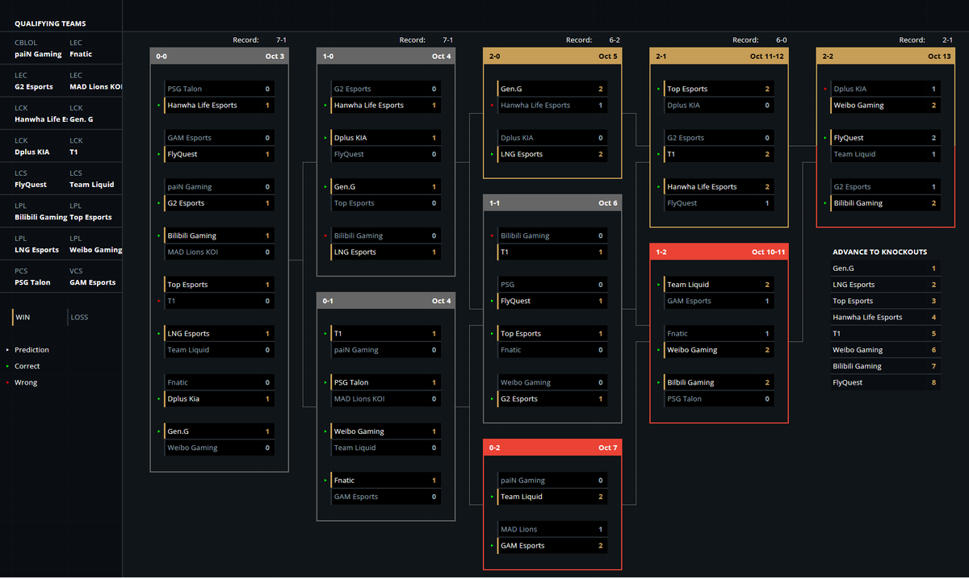The height and width of the screenshot is (579, 969).
Task: Click paiN Gaming in Qualifying Teams list
Action: click(x=38, y=54)
